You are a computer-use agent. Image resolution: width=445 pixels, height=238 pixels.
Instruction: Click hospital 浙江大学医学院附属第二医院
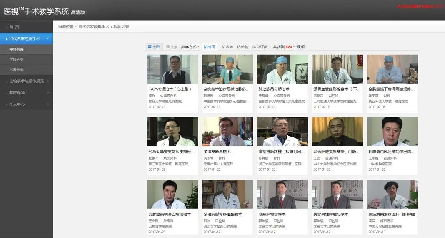280,164
